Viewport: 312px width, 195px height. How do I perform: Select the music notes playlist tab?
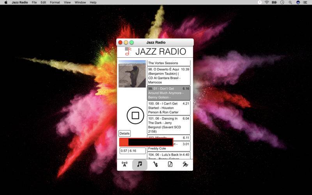pyautogui.click(x=140, y=164)
